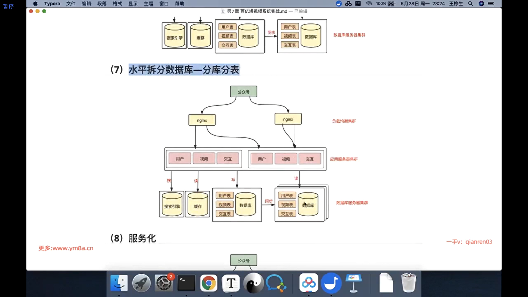Open Keynote presentation icon in dock

(354, 283)
